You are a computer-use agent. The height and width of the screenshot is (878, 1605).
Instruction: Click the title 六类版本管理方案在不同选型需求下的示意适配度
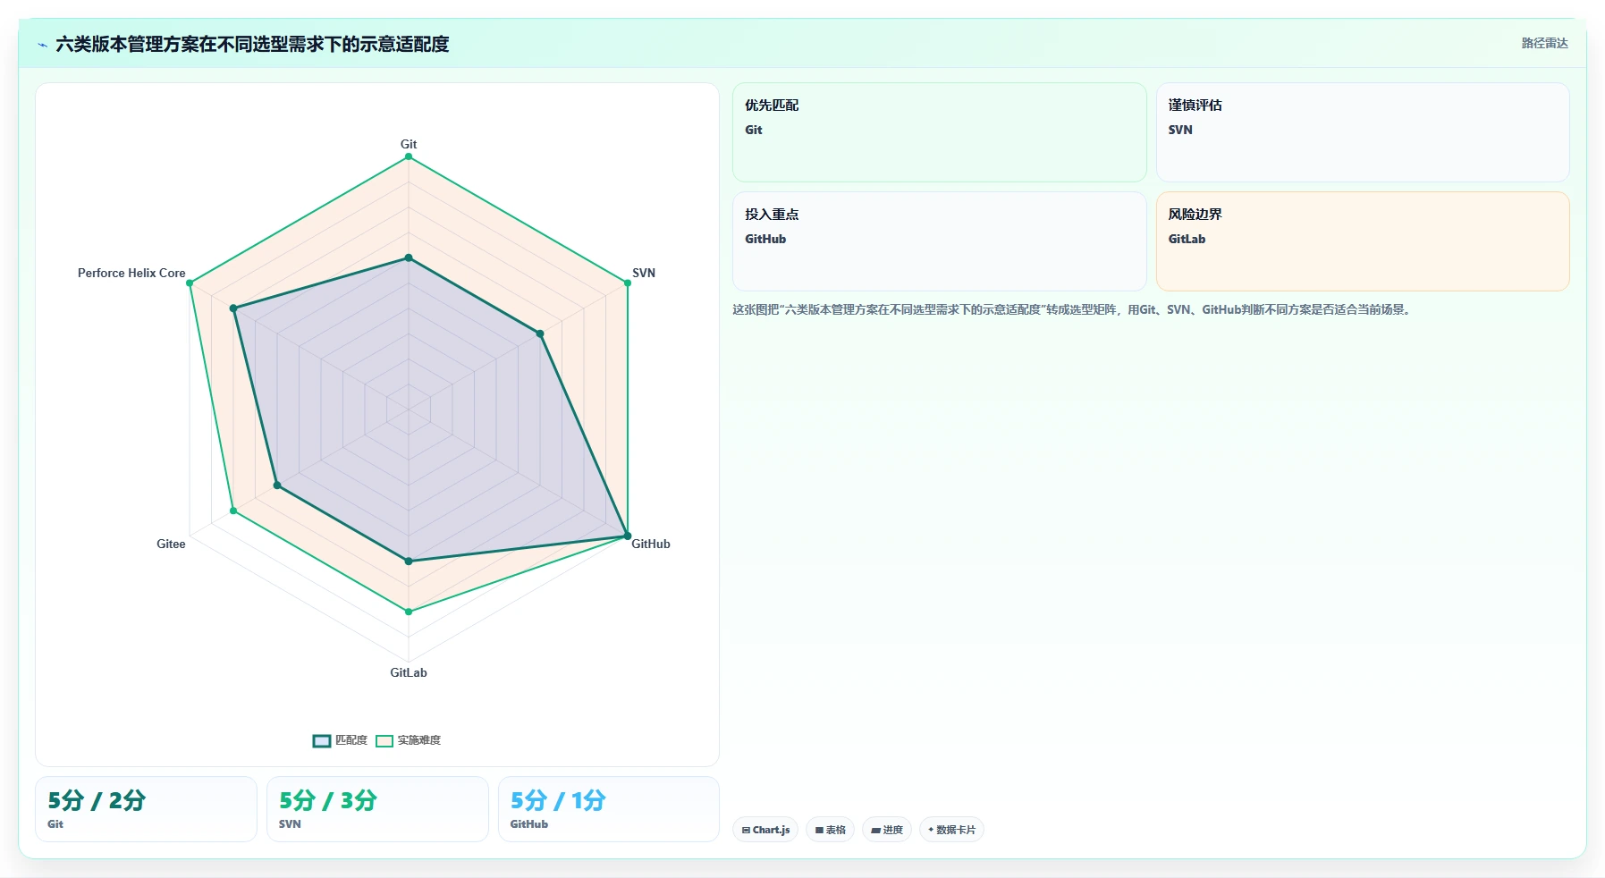point(252,44)
